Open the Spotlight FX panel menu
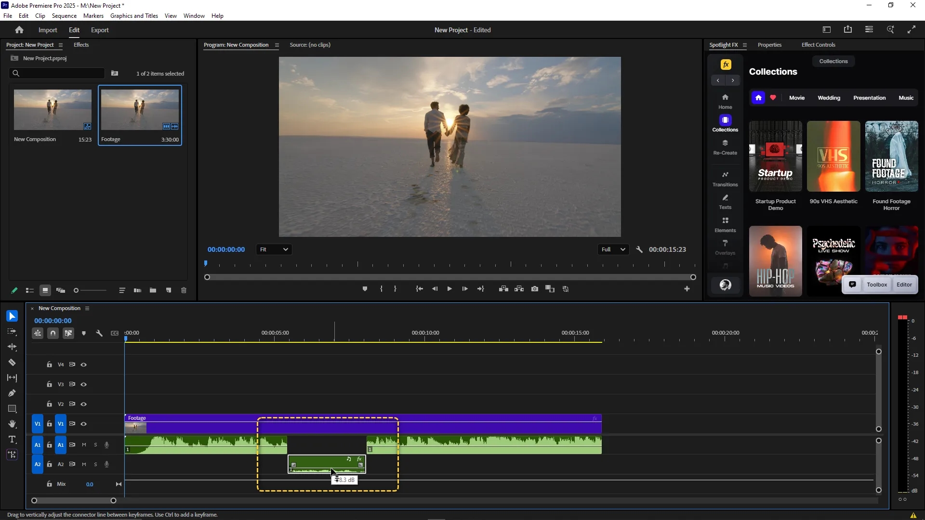The image size is (925, 520). (744, 45)
